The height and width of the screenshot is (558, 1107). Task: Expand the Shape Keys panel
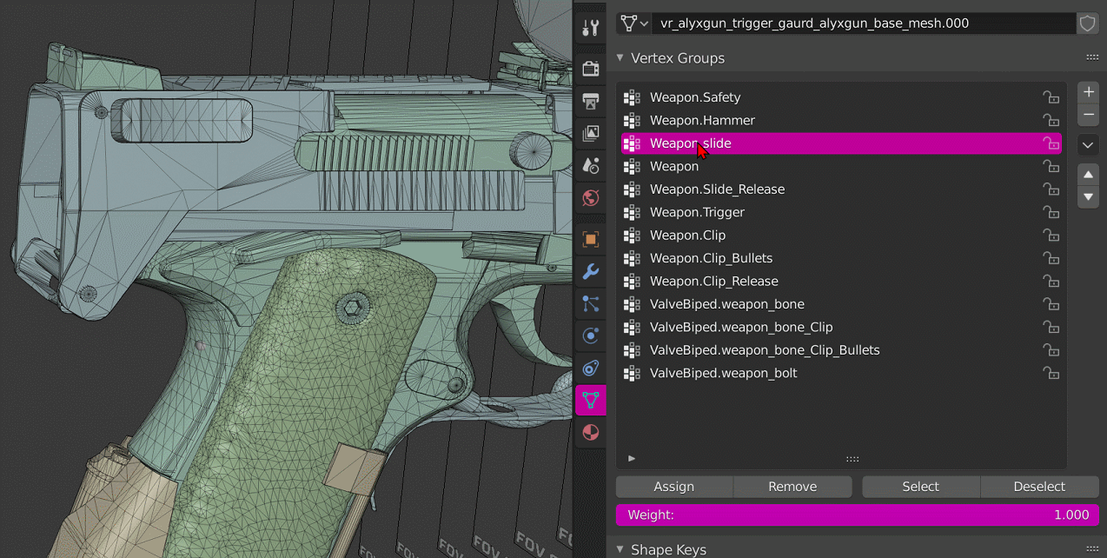tap(620, 549)
